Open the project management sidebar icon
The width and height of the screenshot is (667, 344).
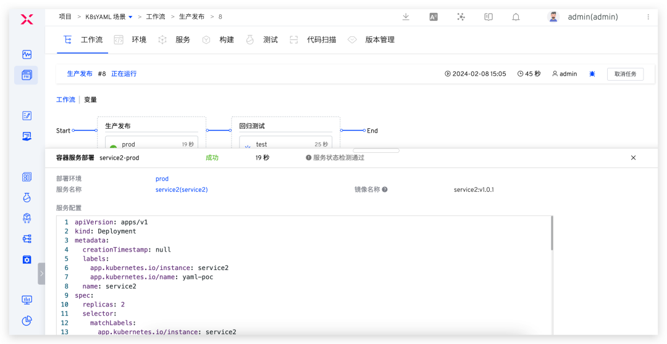tap(27, 76)
